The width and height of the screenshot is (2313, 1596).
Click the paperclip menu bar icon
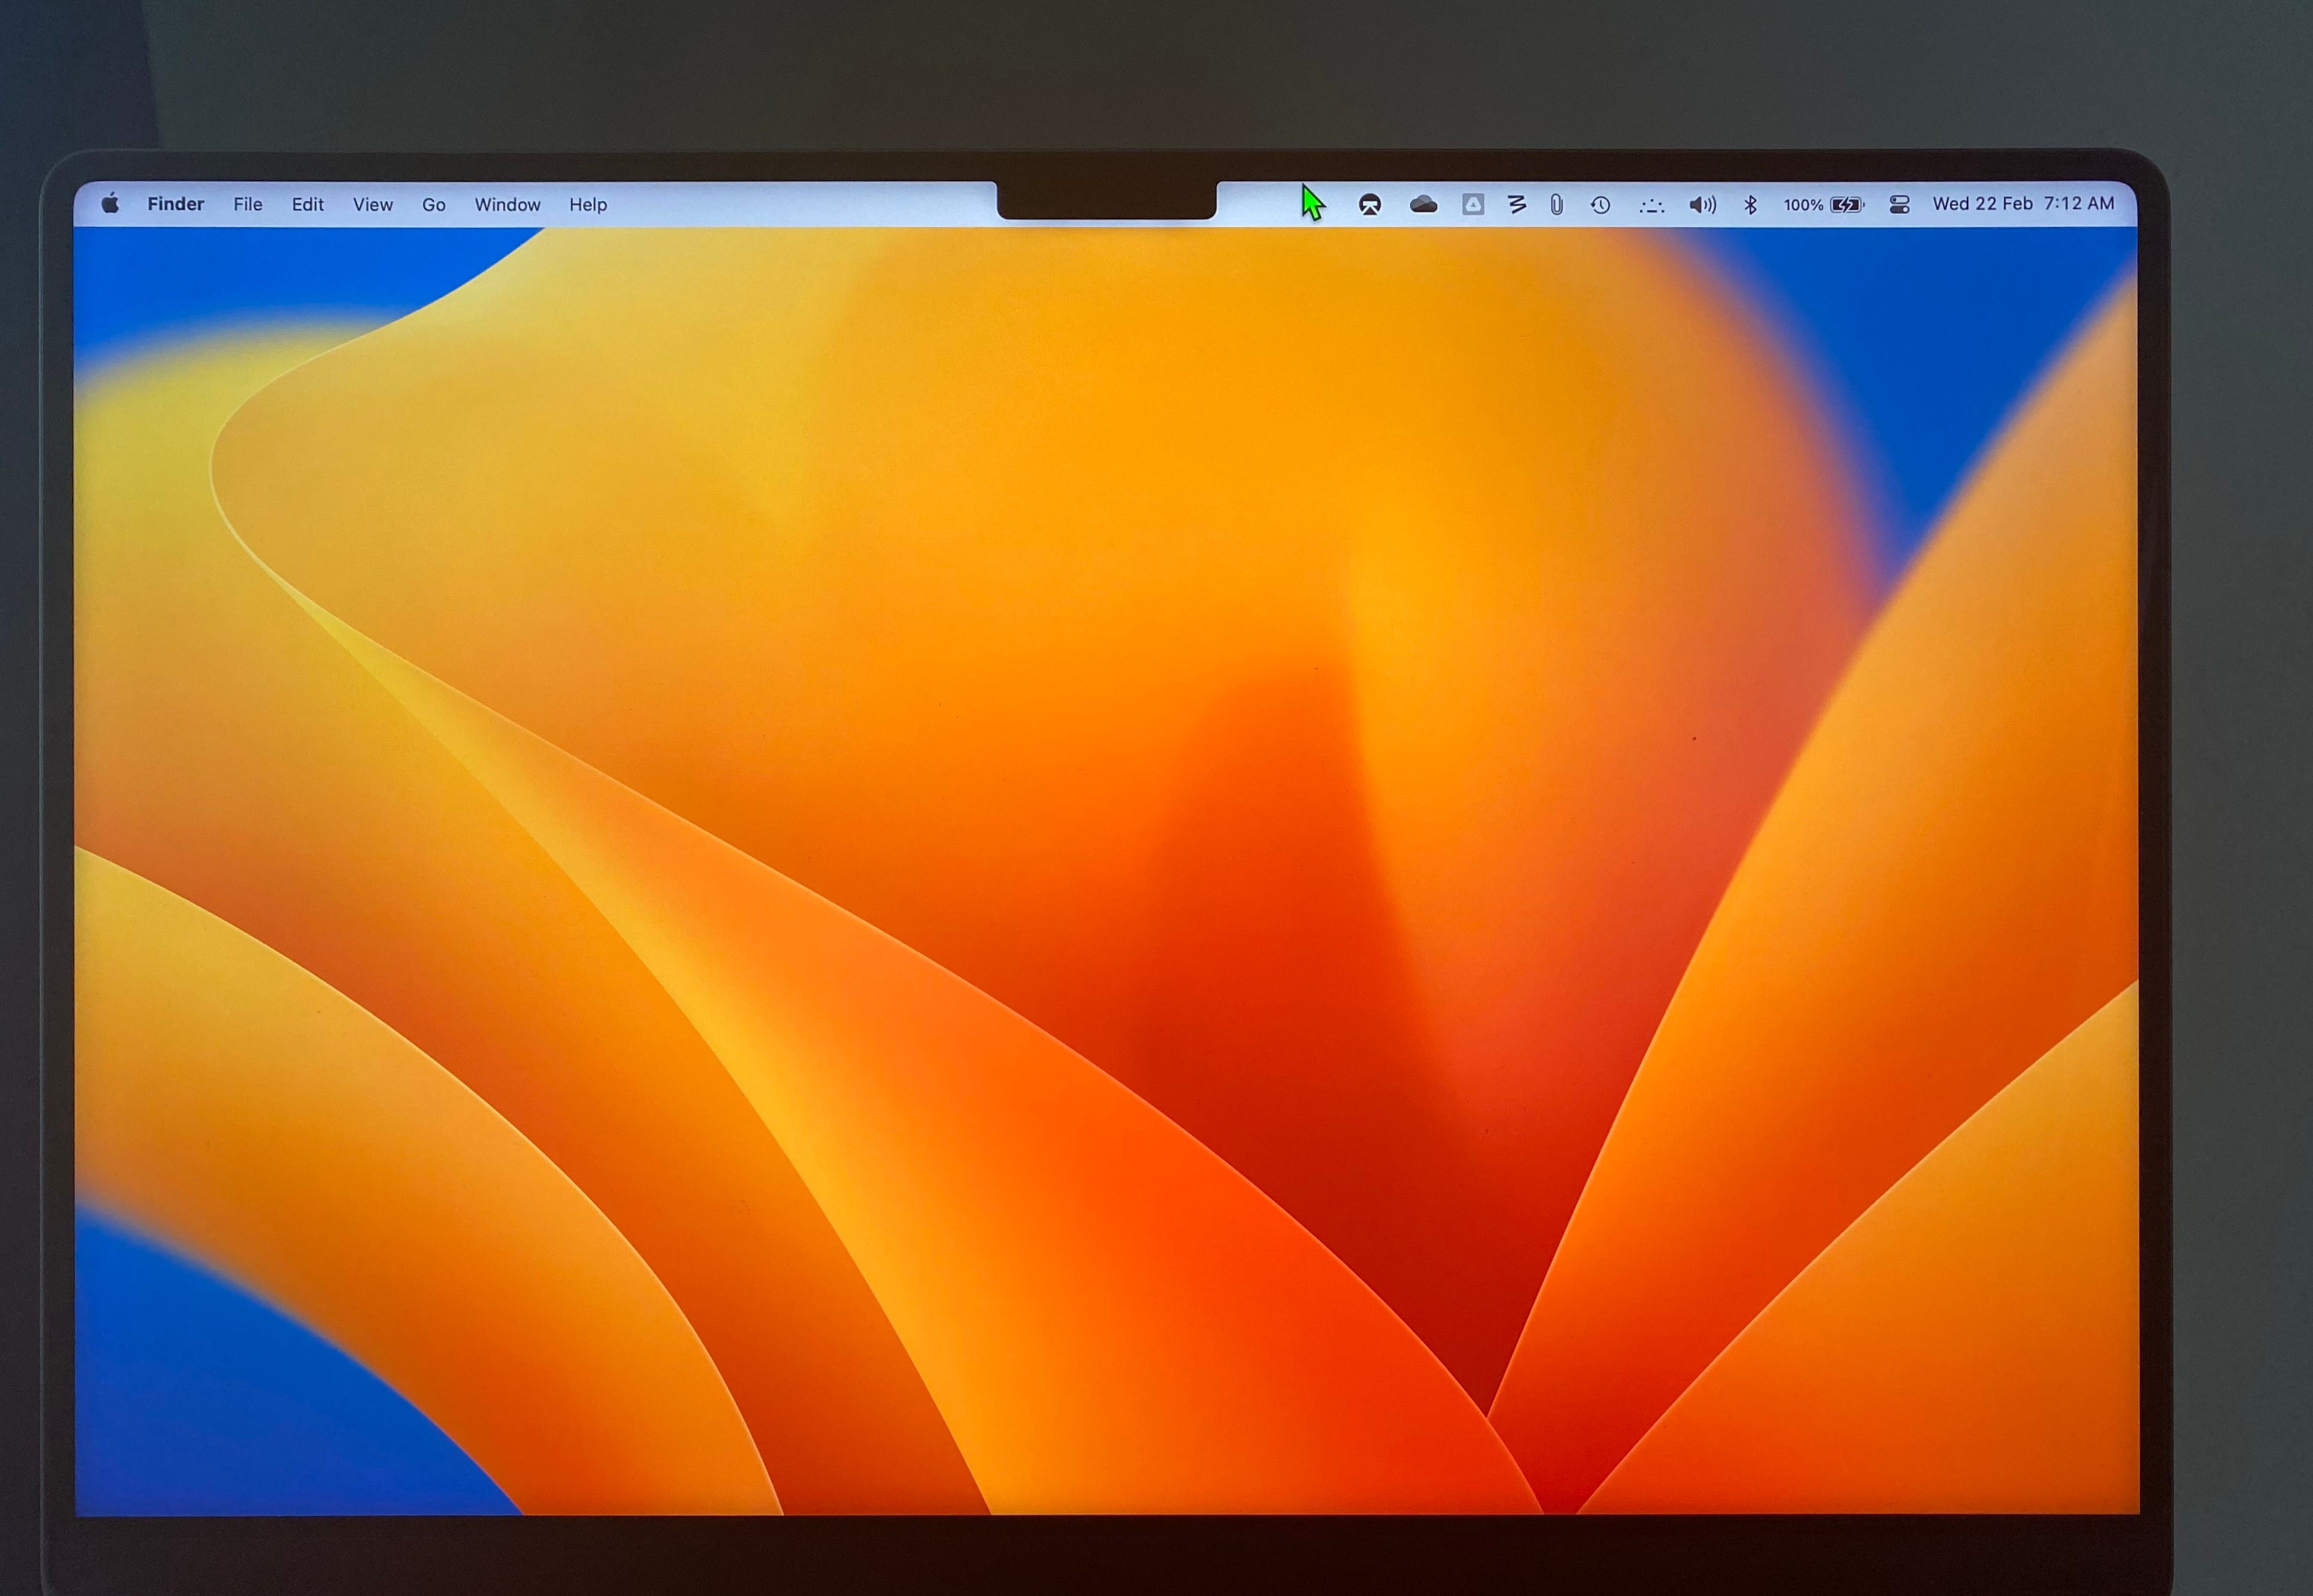1556,205
